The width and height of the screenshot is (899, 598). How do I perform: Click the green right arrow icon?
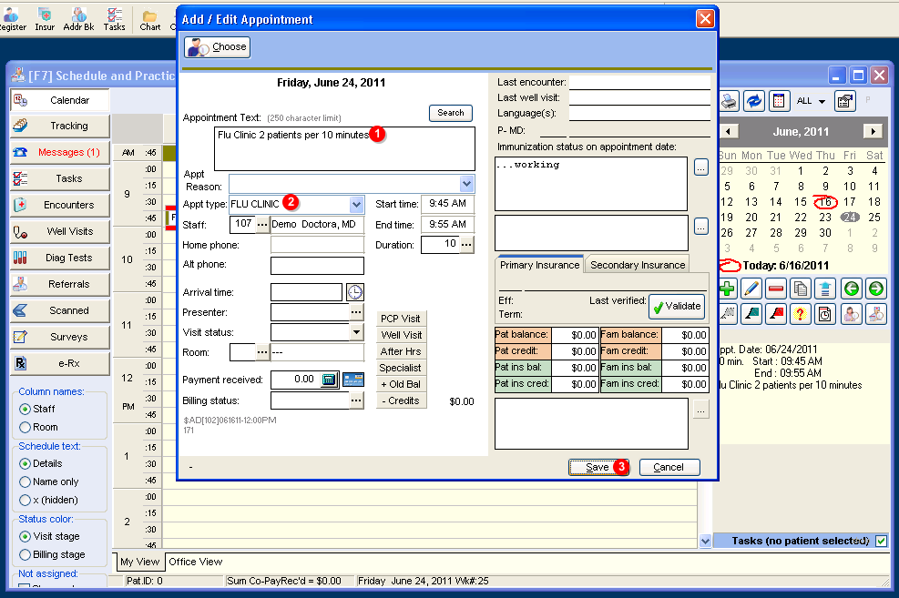(x=876, y=289)
